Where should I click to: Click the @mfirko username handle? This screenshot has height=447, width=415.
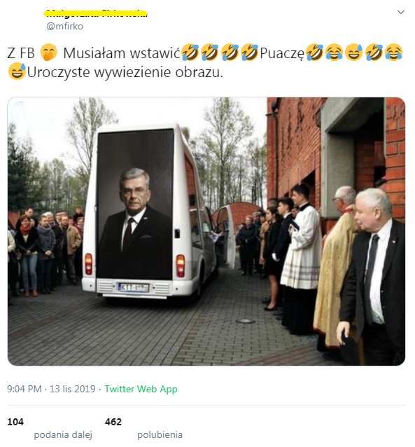pyautogui.click(x=64, y=26)
